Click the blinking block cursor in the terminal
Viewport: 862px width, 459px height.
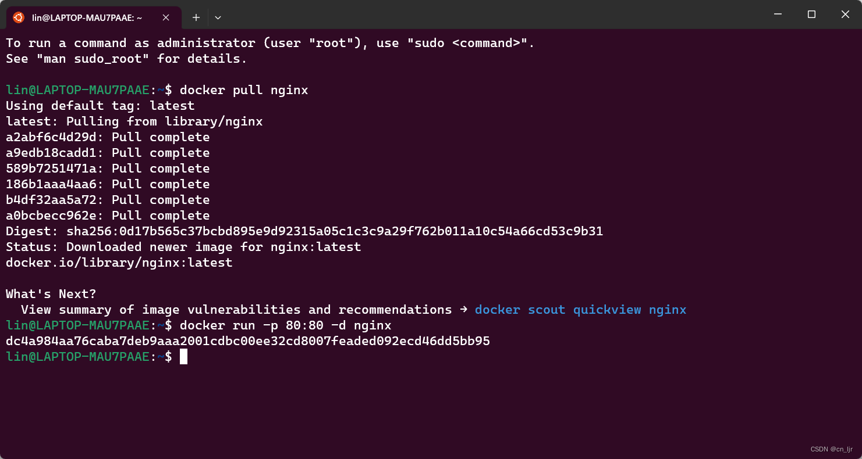click(x=184, y=356)
